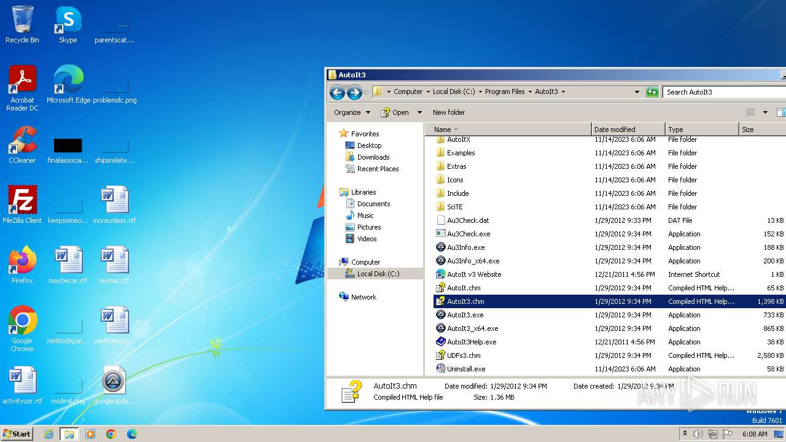This screenshot has width=786, height=442.
Task: Expand address bar history dropdown
Action: click(637, 92)
